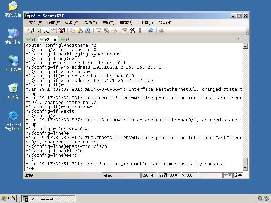The width and height of the screenshot is (271, 203).
Task: Click the tab scroll left arrow
Action: [239, 39]
